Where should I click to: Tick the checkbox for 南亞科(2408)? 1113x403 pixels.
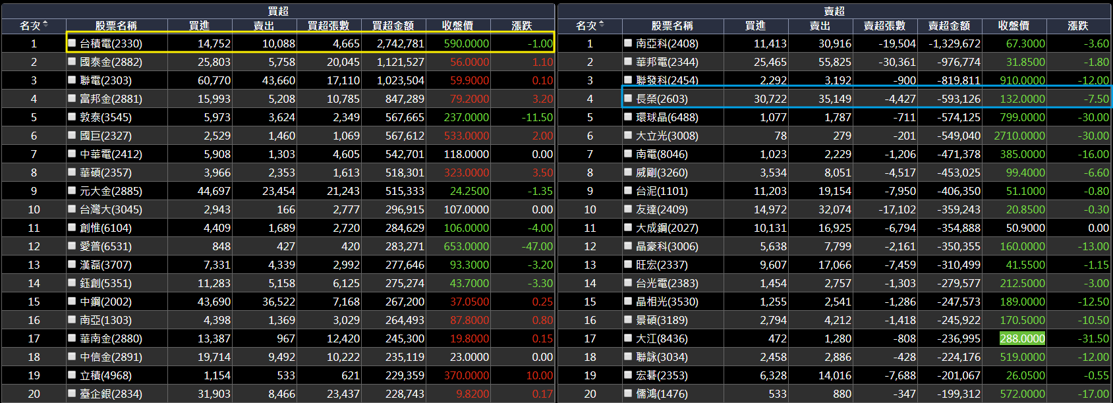(629, 43)
